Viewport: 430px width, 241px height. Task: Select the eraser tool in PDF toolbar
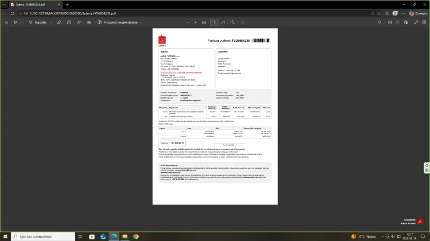58,22
